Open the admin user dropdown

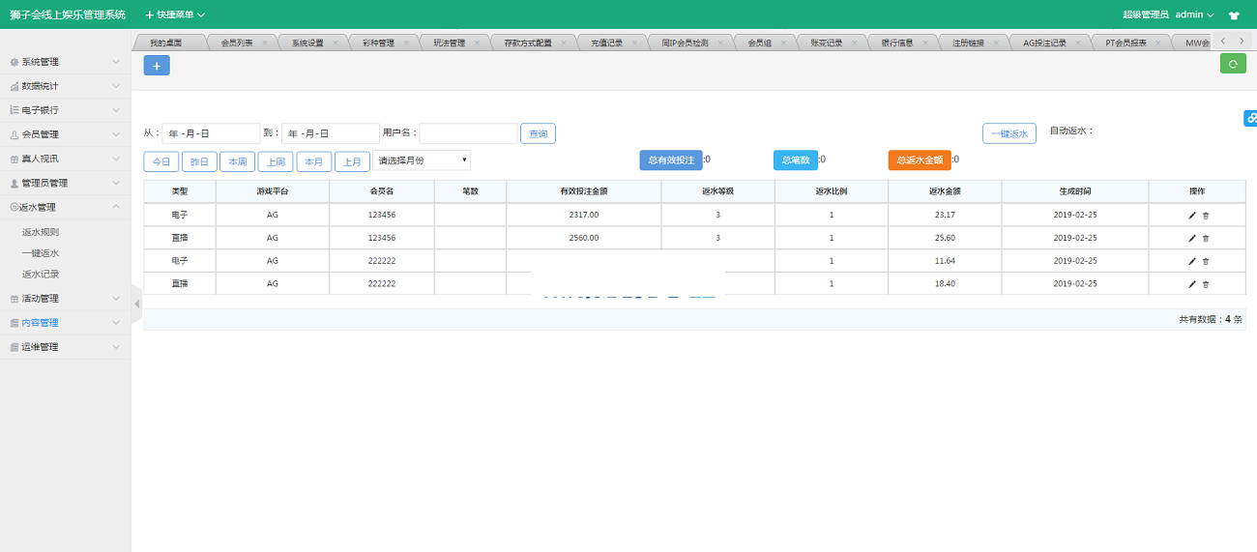tap(1194, 15)
